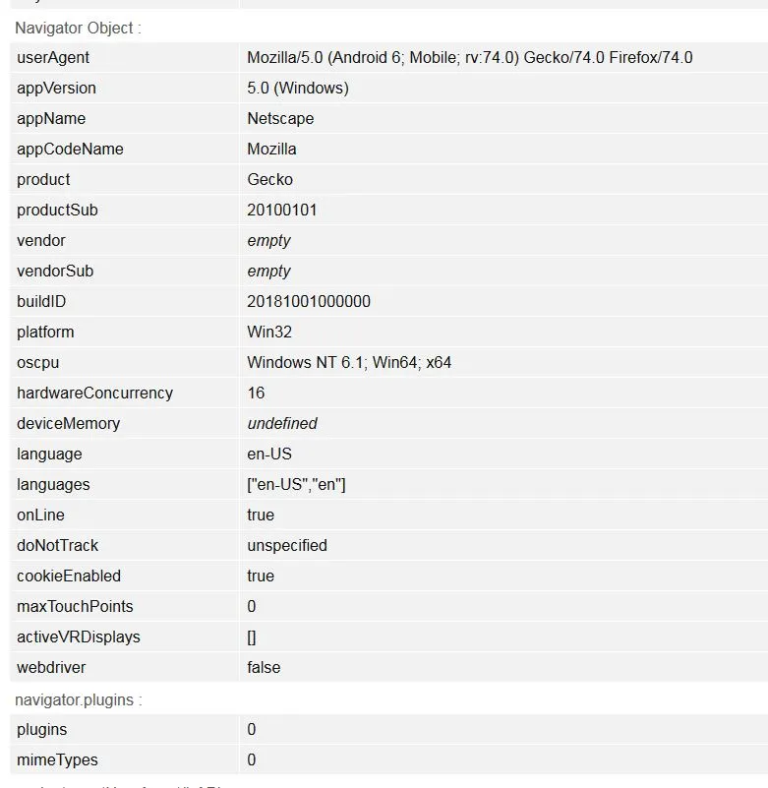Select the languages array value
768x788 pixels.
(296, 484)
